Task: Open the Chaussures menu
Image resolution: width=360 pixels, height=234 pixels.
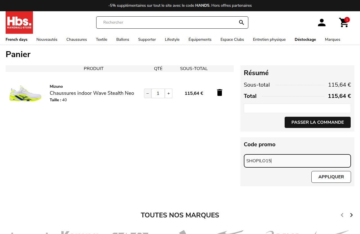Action: click(x=76, y=39)
